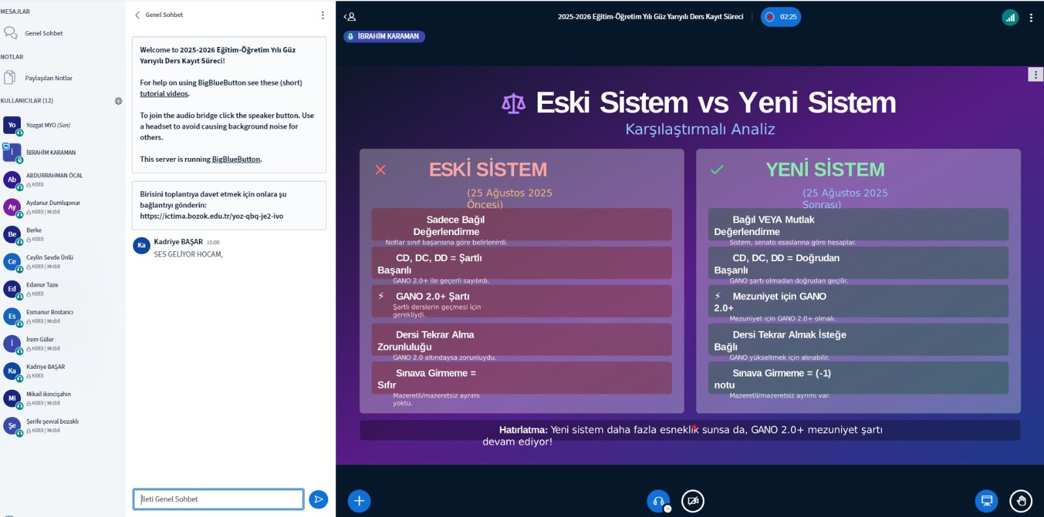
Task: Open user list settings gear icon
Action: click(118, 101)
